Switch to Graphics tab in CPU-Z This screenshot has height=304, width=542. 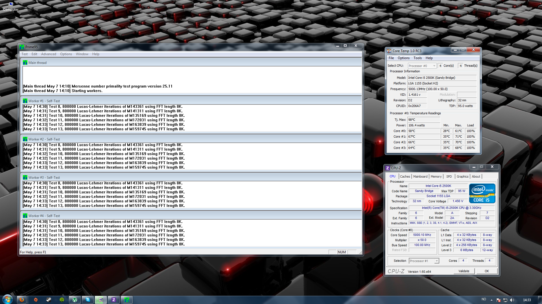point(463,176)
